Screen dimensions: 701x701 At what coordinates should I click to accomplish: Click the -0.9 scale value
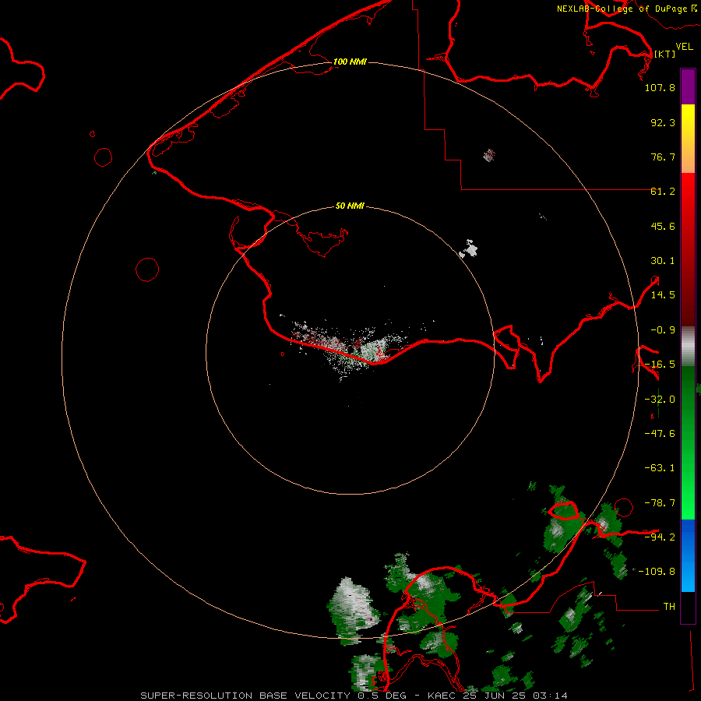tap(663, 330)
